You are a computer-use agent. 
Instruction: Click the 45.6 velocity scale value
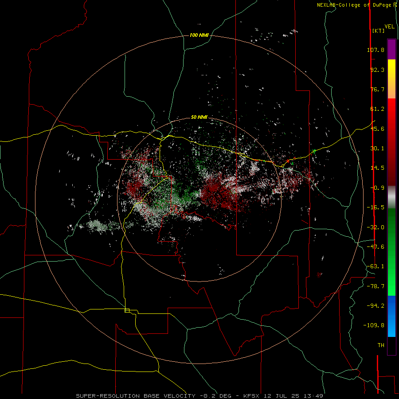[377, 129]
